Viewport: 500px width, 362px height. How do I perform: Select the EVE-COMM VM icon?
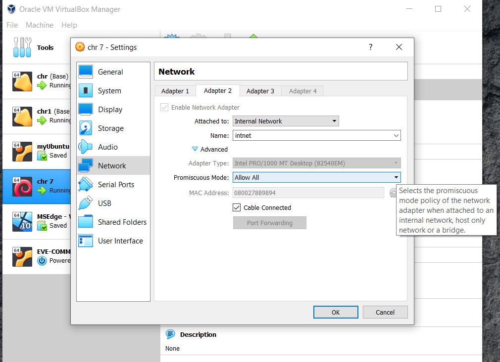(x=22, y=256)
